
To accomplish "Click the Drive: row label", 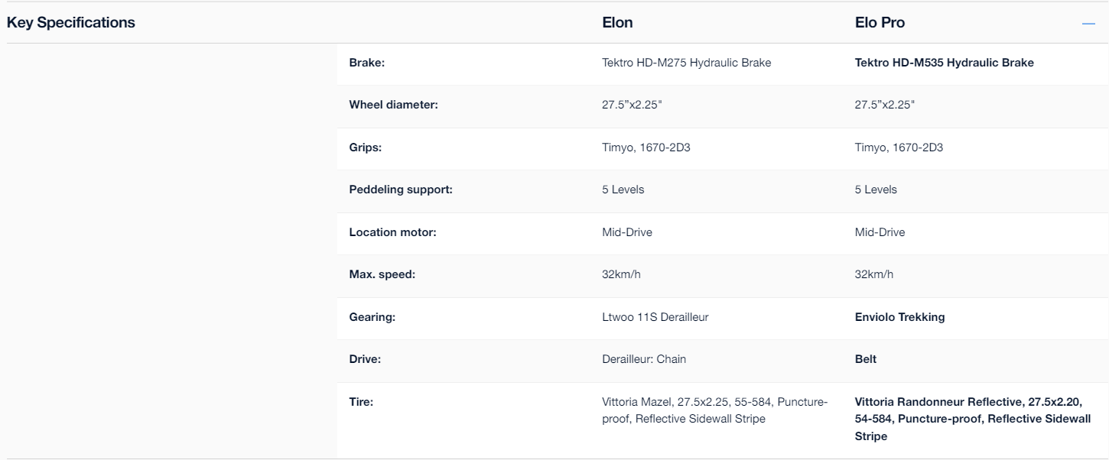I will tap(364, 360).
